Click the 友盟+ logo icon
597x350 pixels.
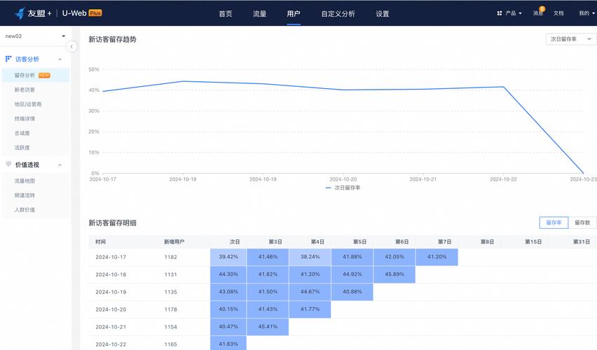20,13
